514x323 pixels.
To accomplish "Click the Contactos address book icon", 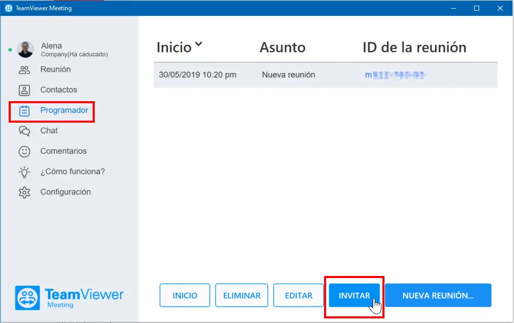I will coord(24,90).
